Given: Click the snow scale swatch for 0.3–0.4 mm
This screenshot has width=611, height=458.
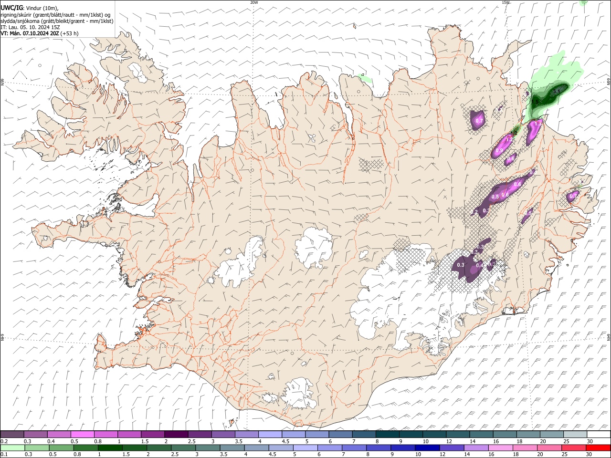Looking at the screenshot, I should click(35, 434).
